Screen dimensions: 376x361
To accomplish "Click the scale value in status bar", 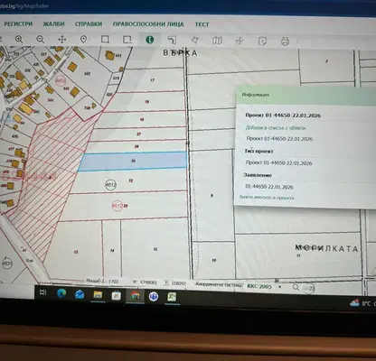I will (113, 282).
